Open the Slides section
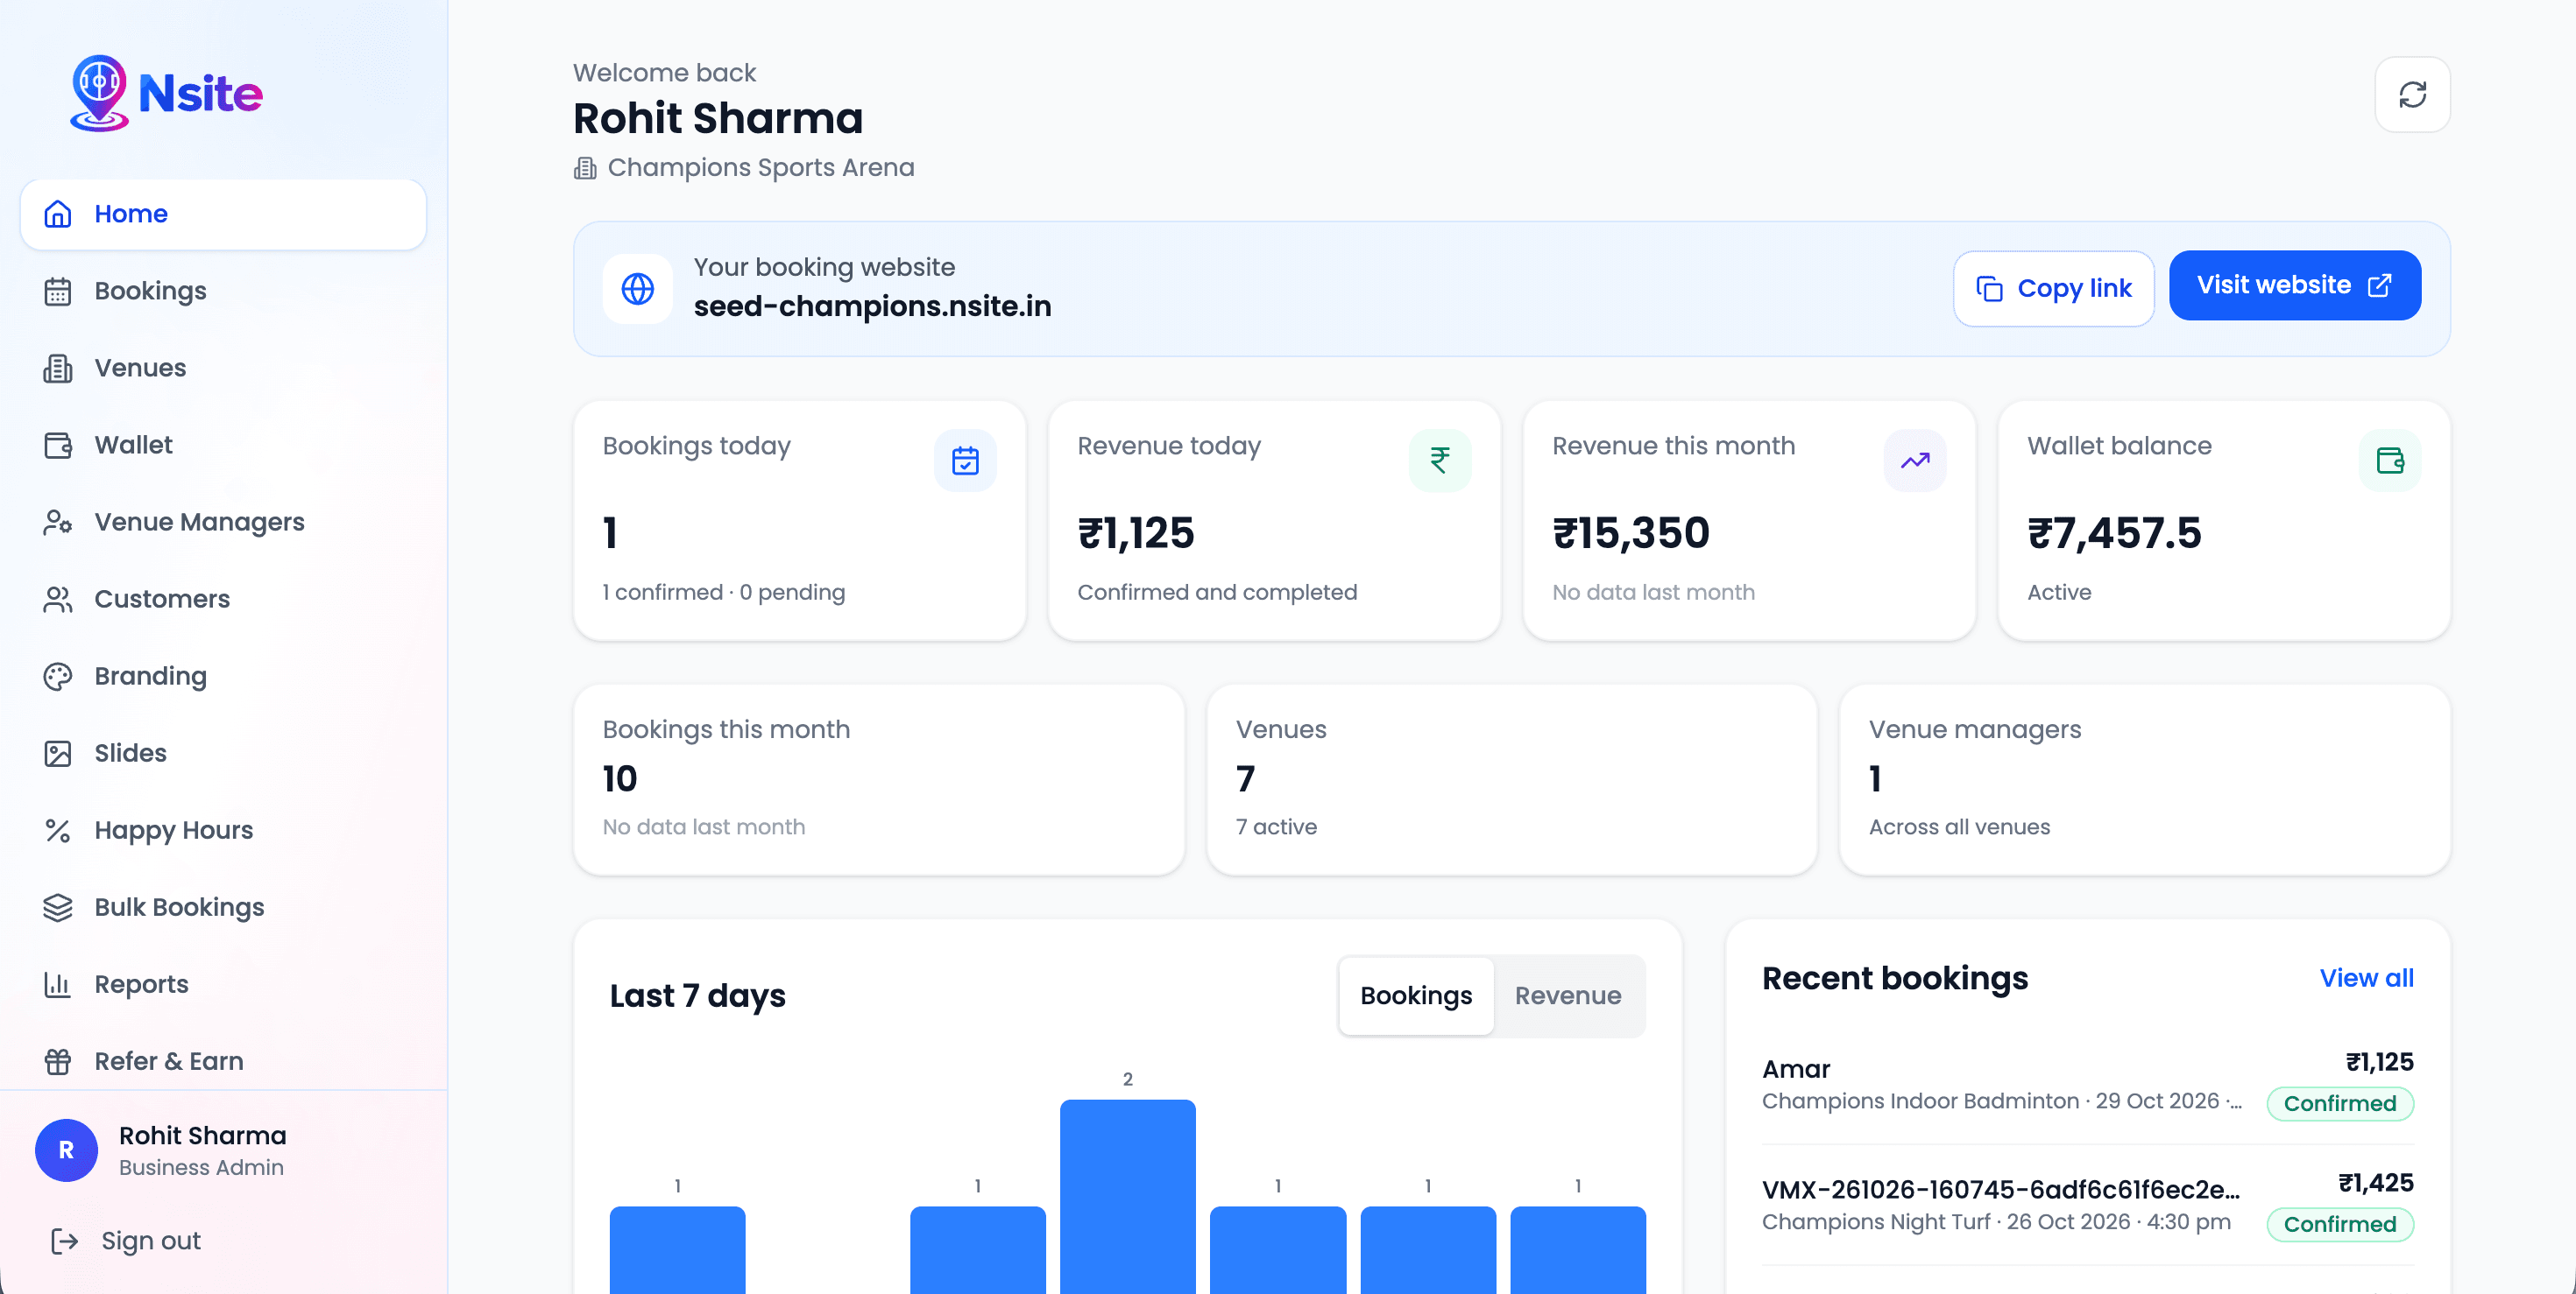Image resolution: width=2576 pixels, height=1294 pixels. coord(223,752)
